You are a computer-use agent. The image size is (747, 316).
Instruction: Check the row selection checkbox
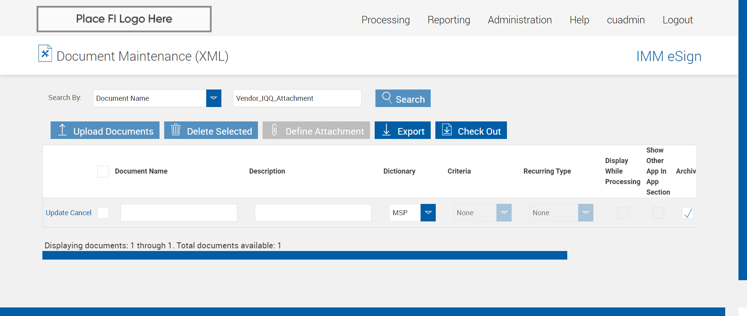tap(103, 213)
